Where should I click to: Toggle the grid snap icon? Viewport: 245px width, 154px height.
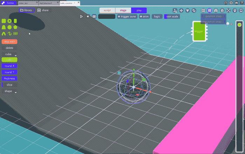tap(210, 11)
